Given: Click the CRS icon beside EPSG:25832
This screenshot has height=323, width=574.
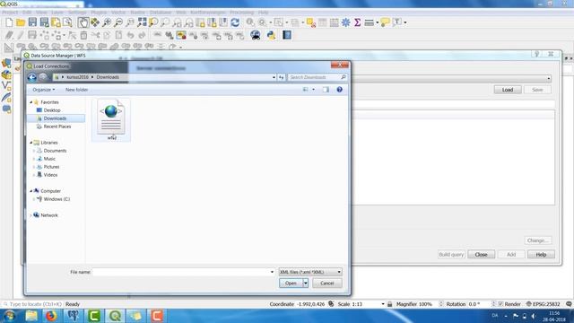Looking at the screenshot, I should pyautogui.click(x=528, y=304).
